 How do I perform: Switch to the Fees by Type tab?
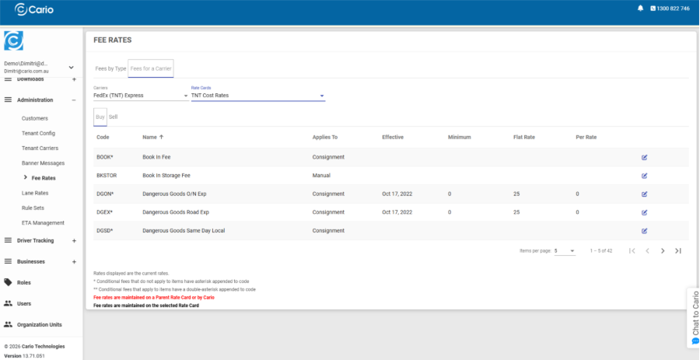coord(110,68)
